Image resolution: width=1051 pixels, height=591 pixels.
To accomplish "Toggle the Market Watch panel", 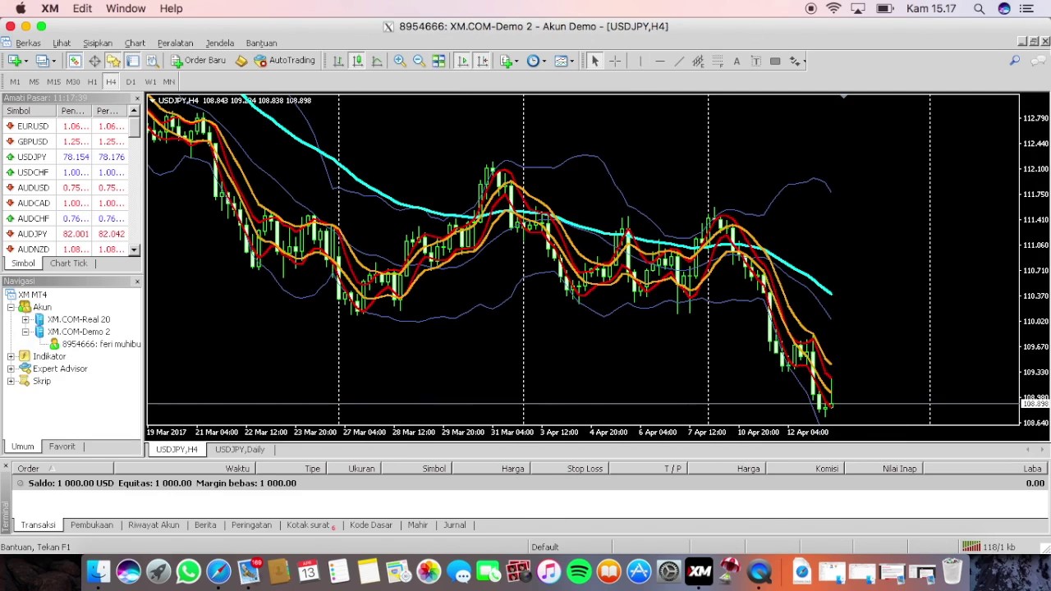I will coord(75,61).
